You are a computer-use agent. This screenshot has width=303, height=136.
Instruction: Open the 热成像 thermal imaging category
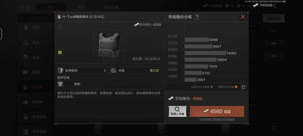(x=36, y=102)
